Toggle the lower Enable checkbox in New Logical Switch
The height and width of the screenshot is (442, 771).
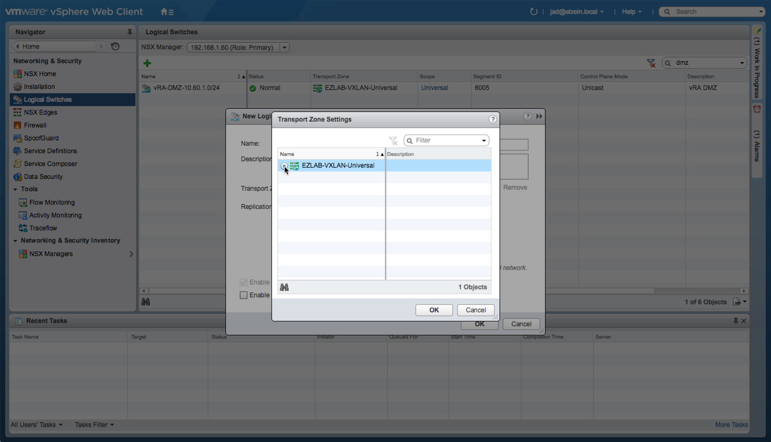(x=244, y=295)
